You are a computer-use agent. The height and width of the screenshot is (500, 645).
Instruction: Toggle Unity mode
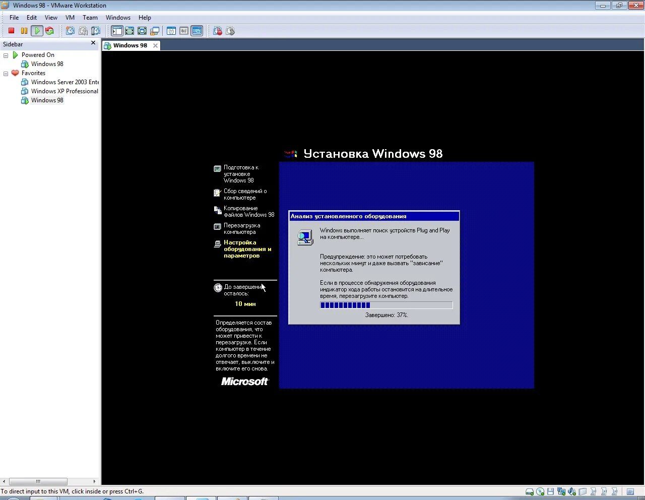(x=154, y=30)
